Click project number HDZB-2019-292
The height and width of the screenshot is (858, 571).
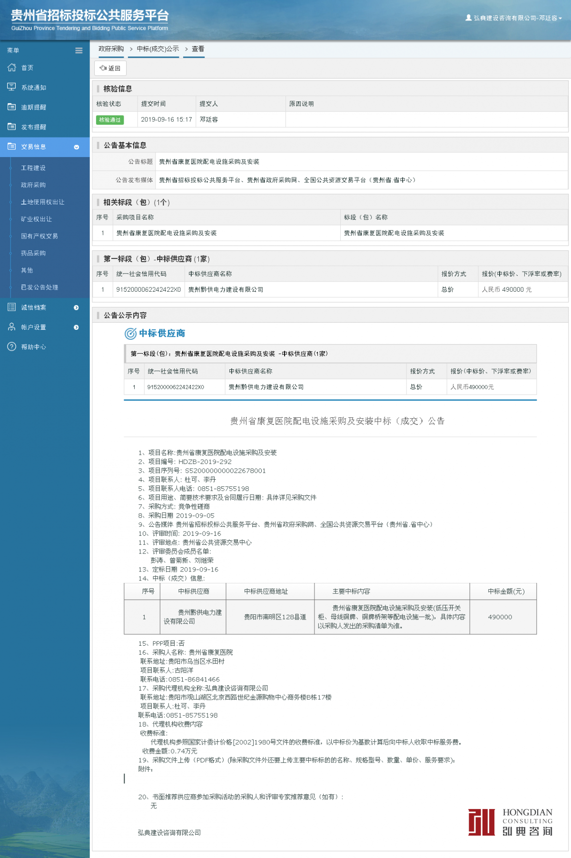205,462
